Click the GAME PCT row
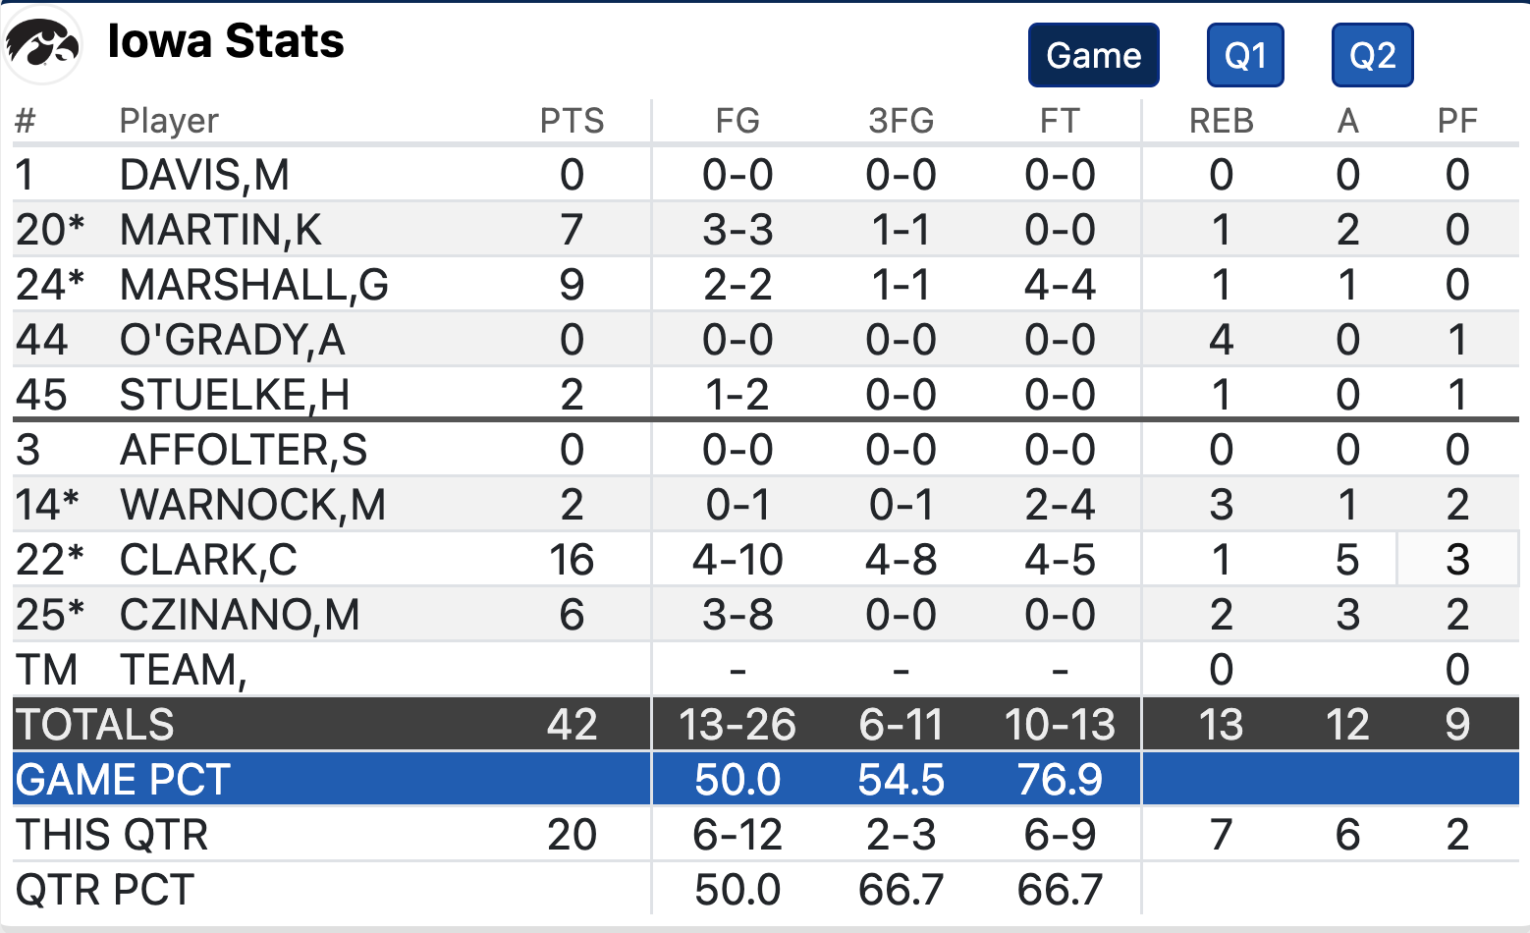Image resolution: width=1530 pixels, height=933 pixels. point(123,779)
